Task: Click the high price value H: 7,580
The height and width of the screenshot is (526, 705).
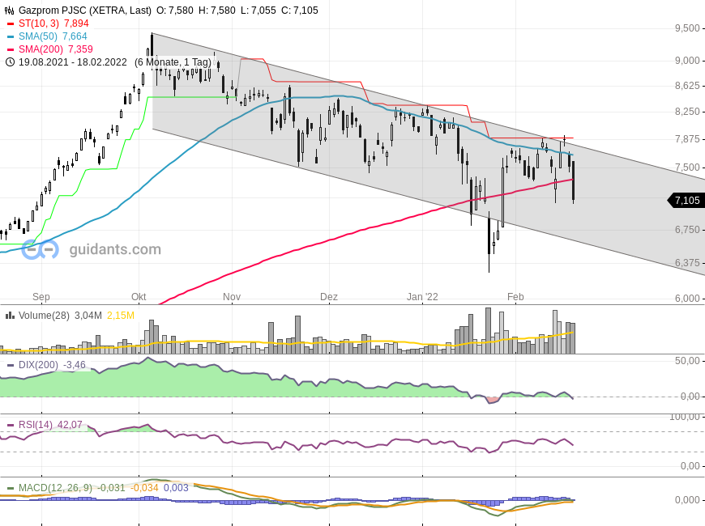Action: click(x=216, y=11)
